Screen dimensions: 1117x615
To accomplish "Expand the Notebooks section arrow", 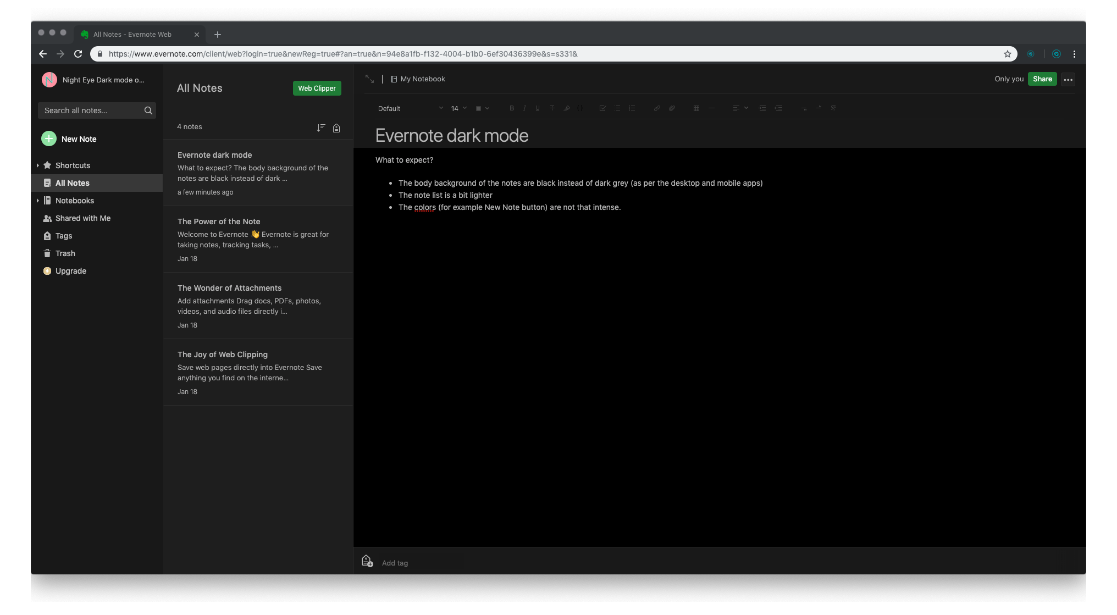I will pyautogui.click(x=37, y=201).
